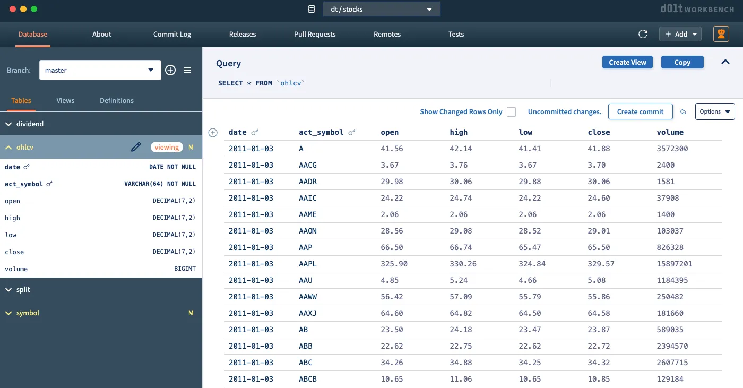Screen dimensions: 743x388
Task: Click the Create commit button
Action: pos(640,111)
